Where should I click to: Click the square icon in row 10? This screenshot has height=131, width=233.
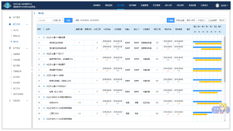pos(44,86)
